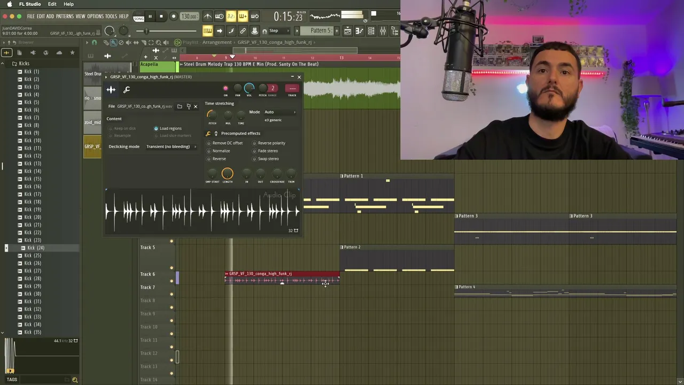Click the plus button next to Pattern 5
The width and height of the screenshot is (684, 385).
[x=336, y=31]
